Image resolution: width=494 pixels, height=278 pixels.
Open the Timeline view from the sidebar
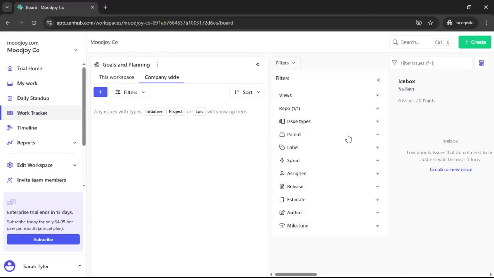pos(27,128)
